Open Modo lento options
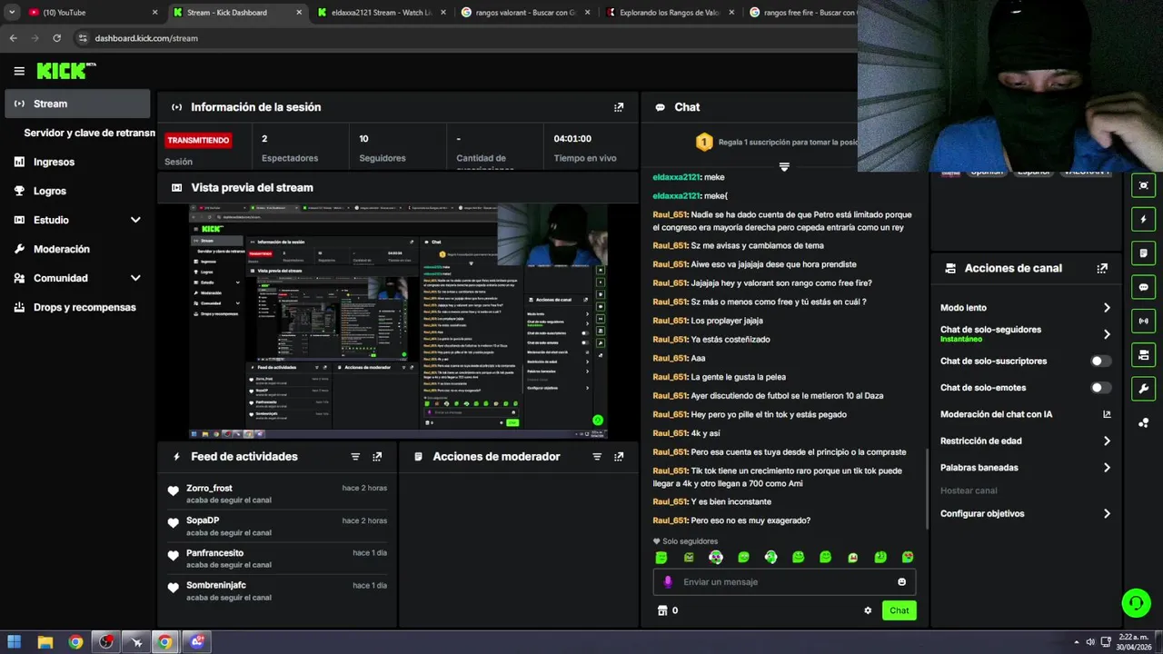 coord(1025,308)
